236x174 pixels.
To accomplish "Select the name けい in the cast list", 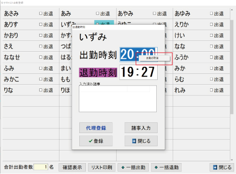I will (179, 35).
